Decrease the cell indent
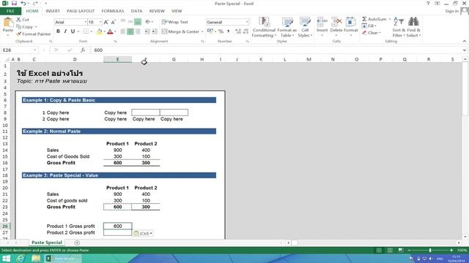Viewport: 469px width, 263px height. (x=147, y=31)
